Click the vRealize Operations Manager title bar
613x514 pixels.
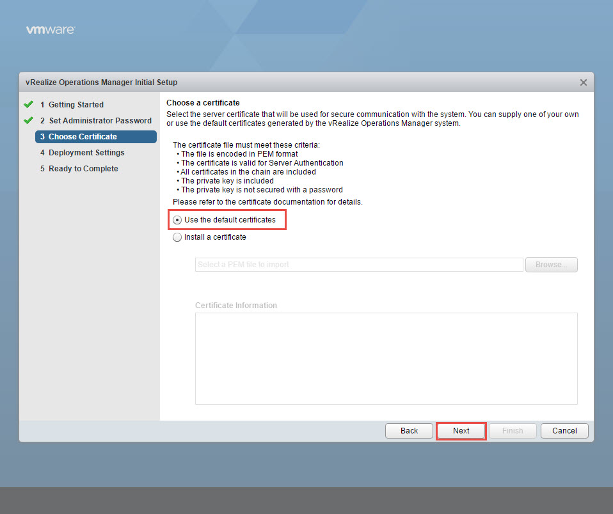pos(256,82)
